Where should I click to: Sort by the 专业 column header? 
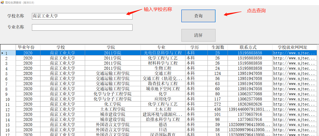coord(163,47)
